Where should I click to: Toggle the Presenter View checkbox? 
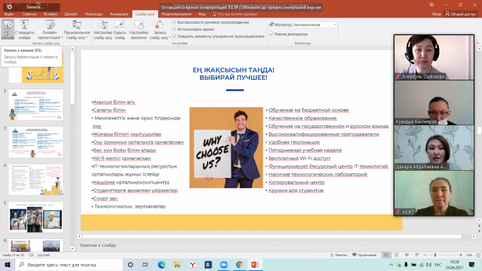pos(271,33)
